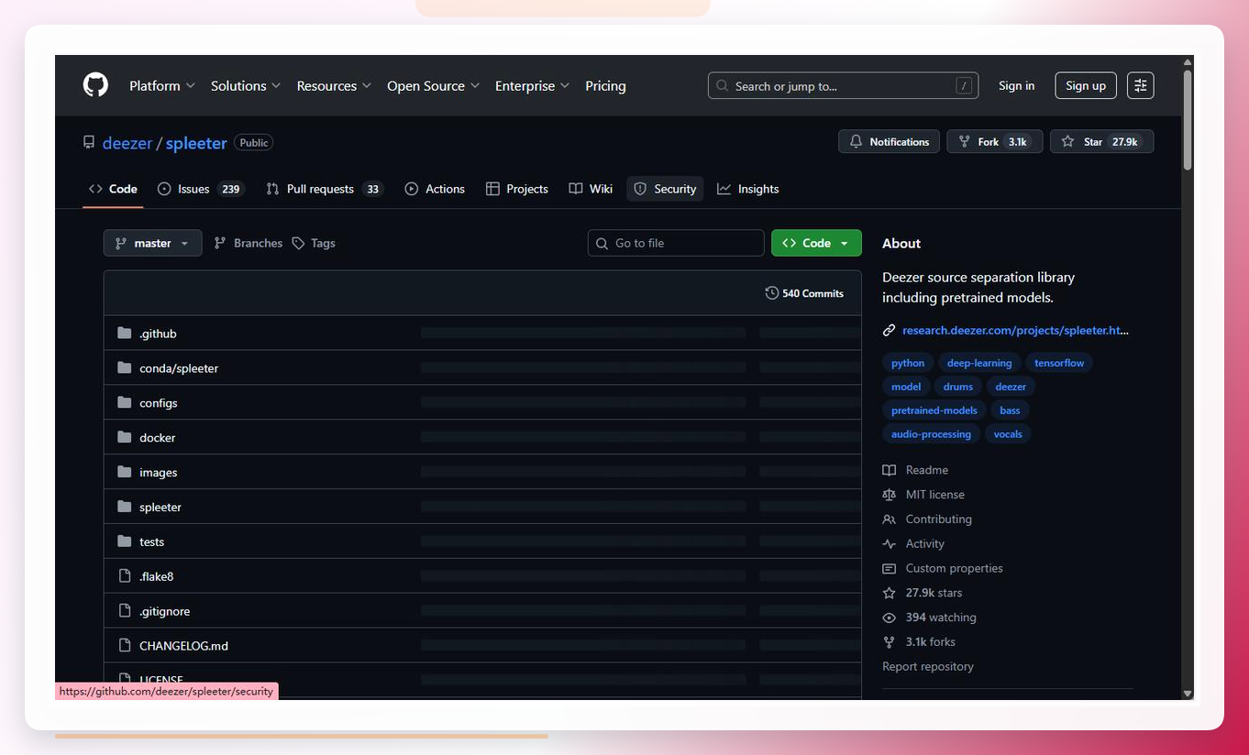Focus the Go to file input
Screen dimensions: 1249x755
(676, 243)
